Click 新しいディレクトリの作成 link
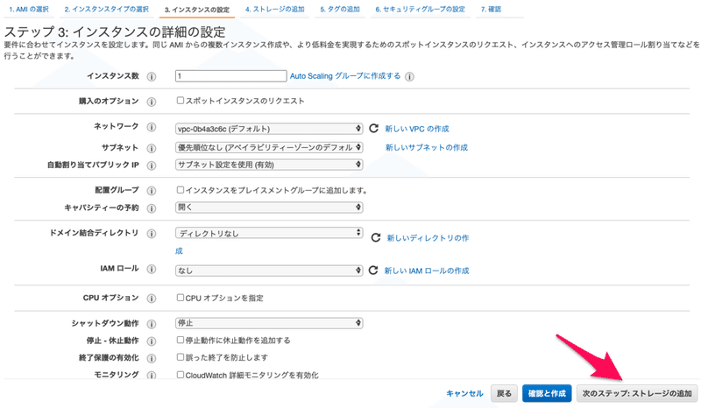The width and height of the screenshot is (701, 408). click(428, 238)
